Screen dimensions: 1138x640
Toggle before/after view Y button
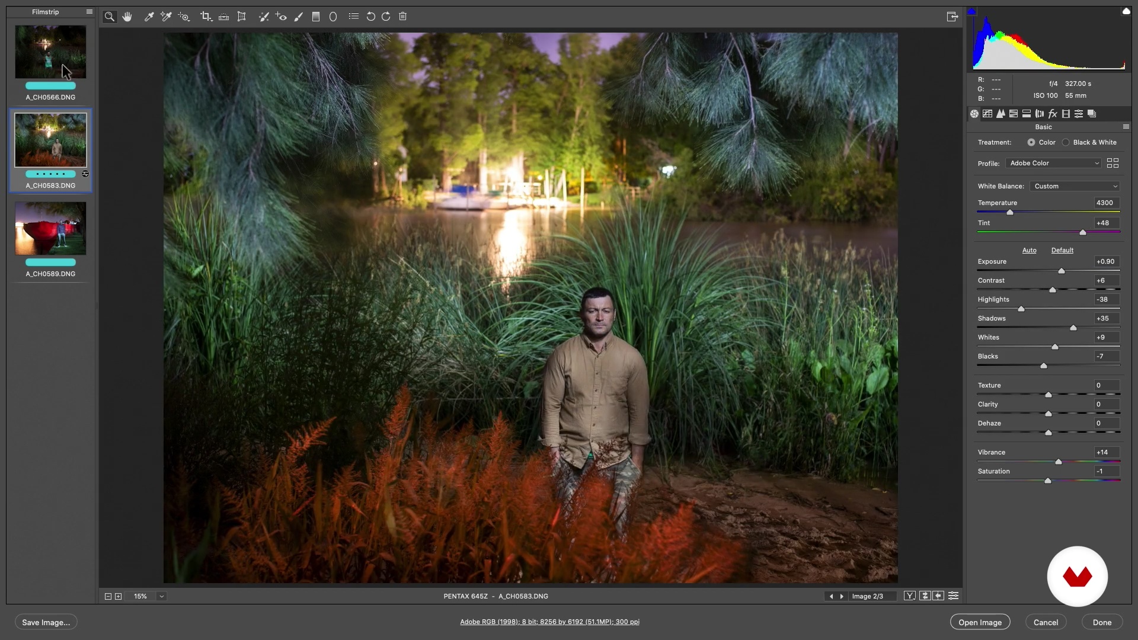(x=909, y=596)
